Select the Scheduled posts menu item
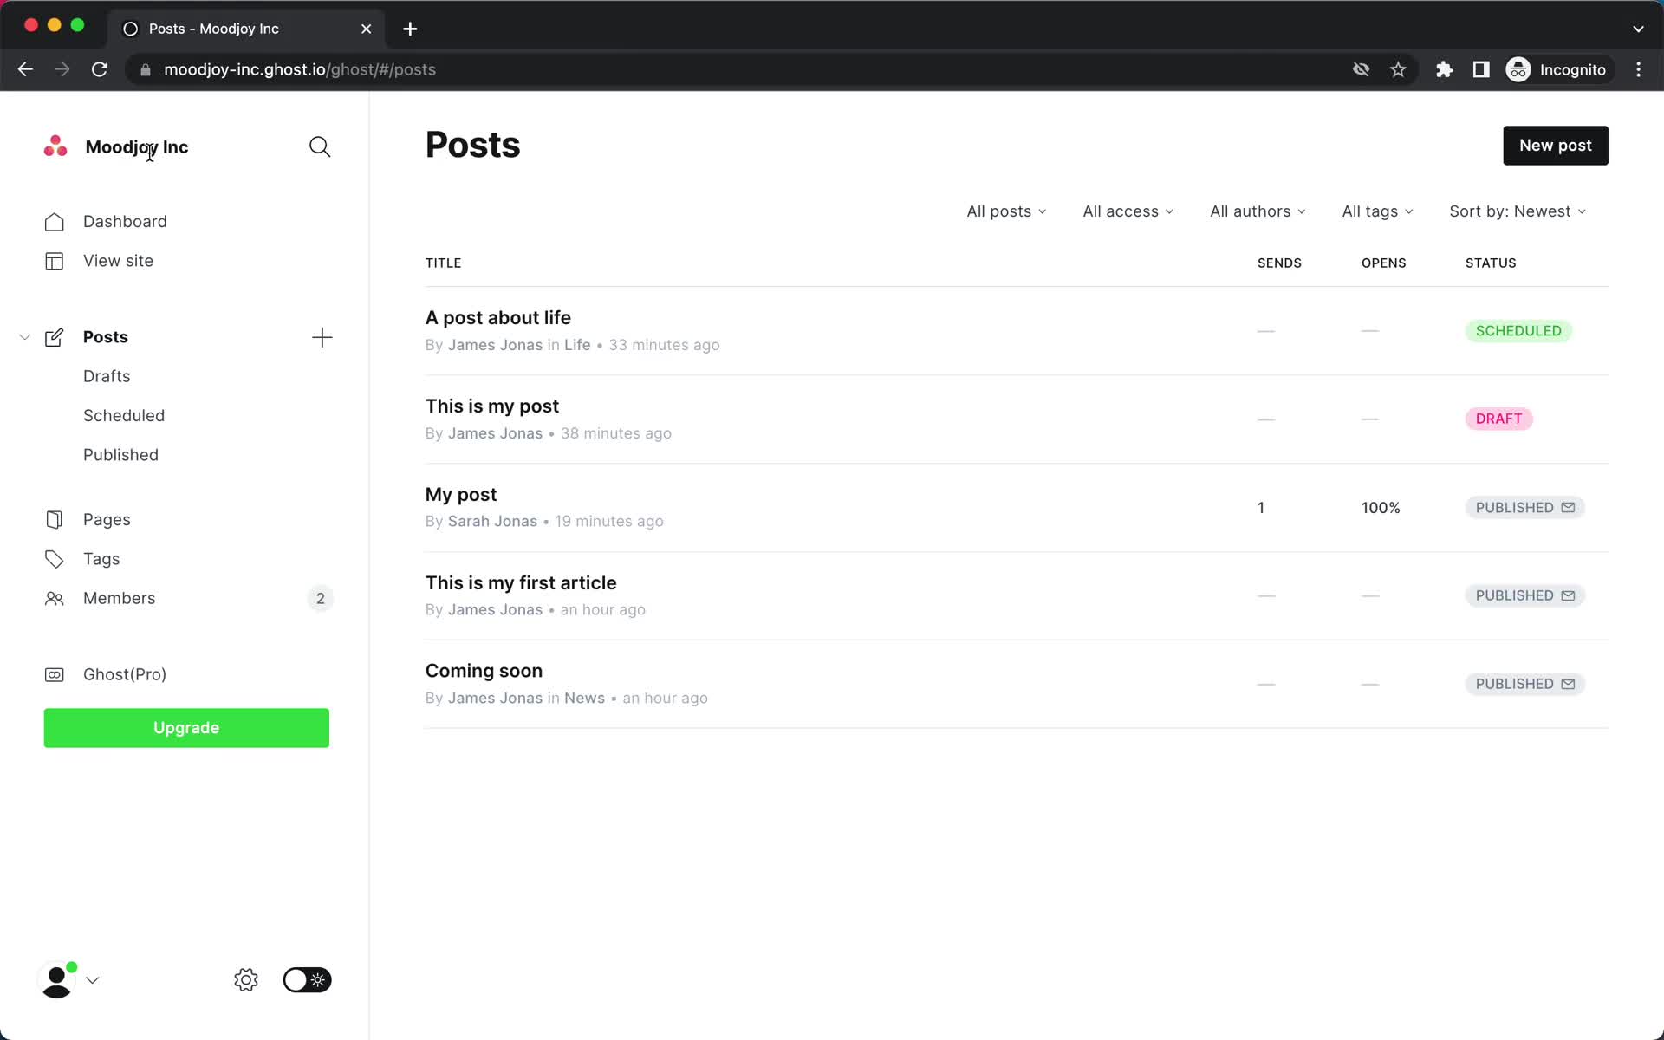Viewport: 1664px width, 1040px height. (x=123, y=414)
